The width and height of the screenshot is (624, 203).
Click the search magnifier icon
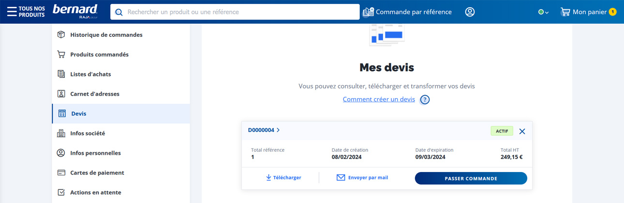tap(119, 12)
